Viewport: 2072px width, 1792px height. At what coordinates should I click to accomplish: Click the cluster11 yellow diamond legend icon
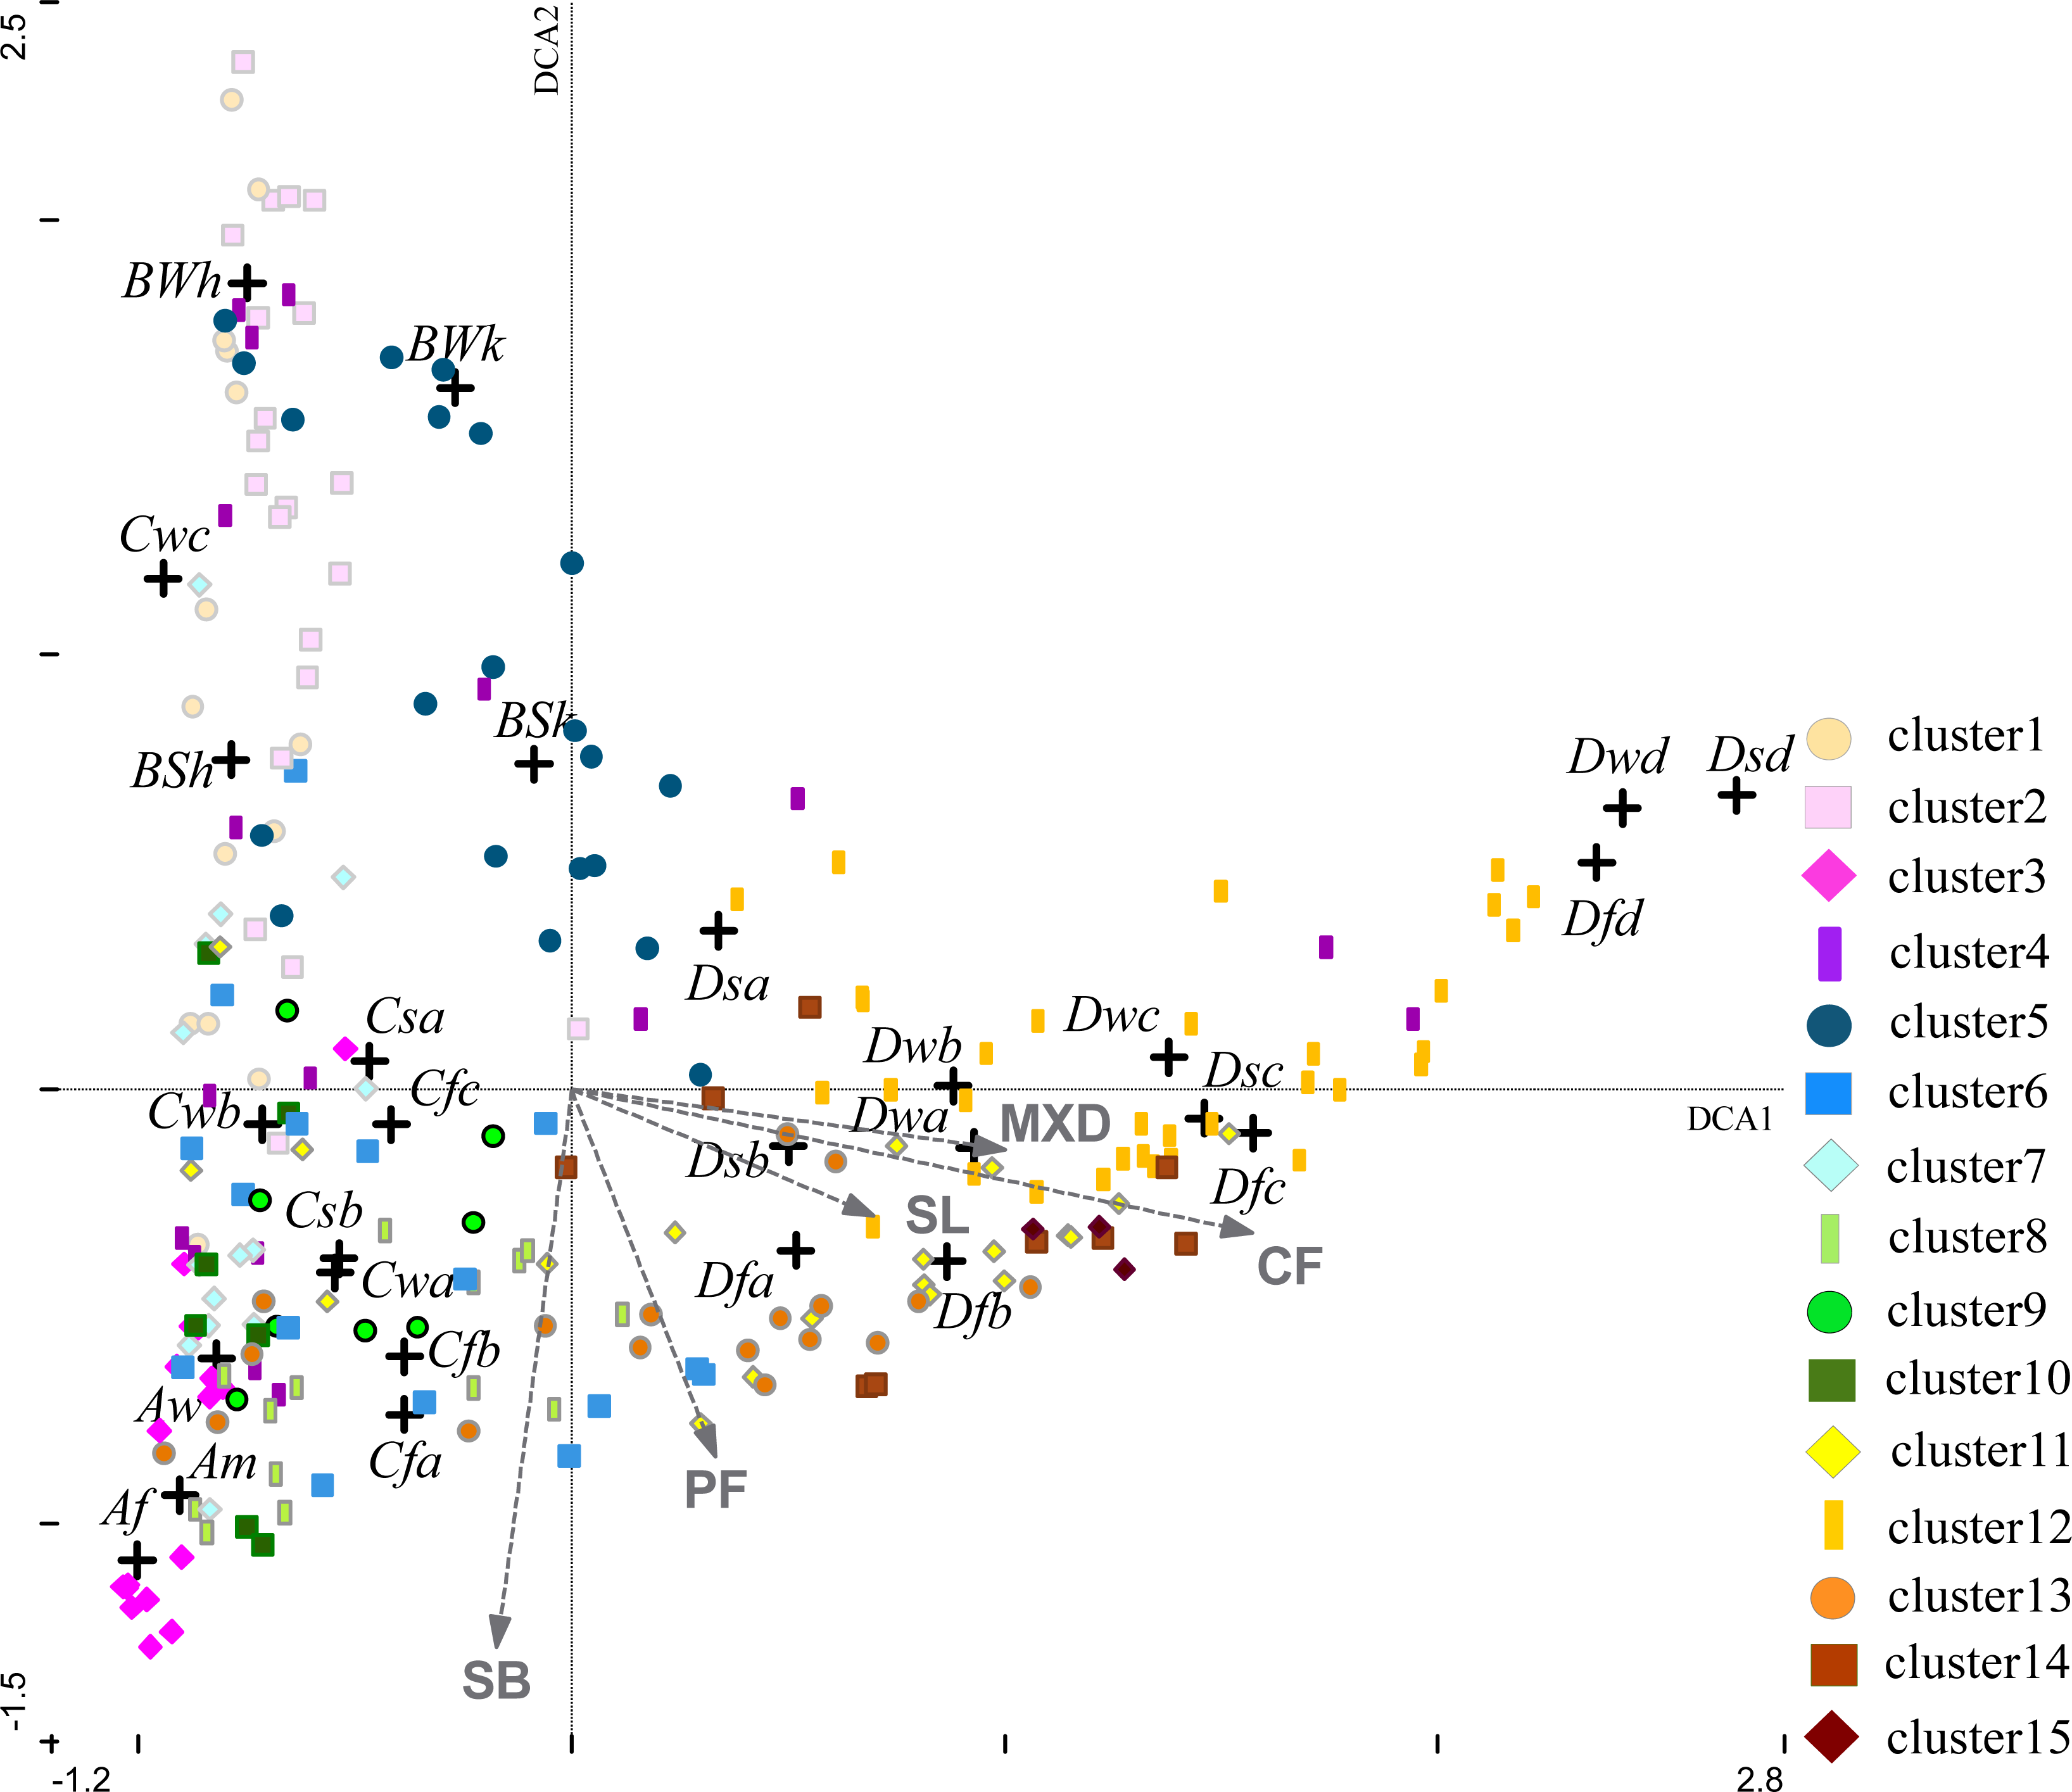tap(1832, 1452)
